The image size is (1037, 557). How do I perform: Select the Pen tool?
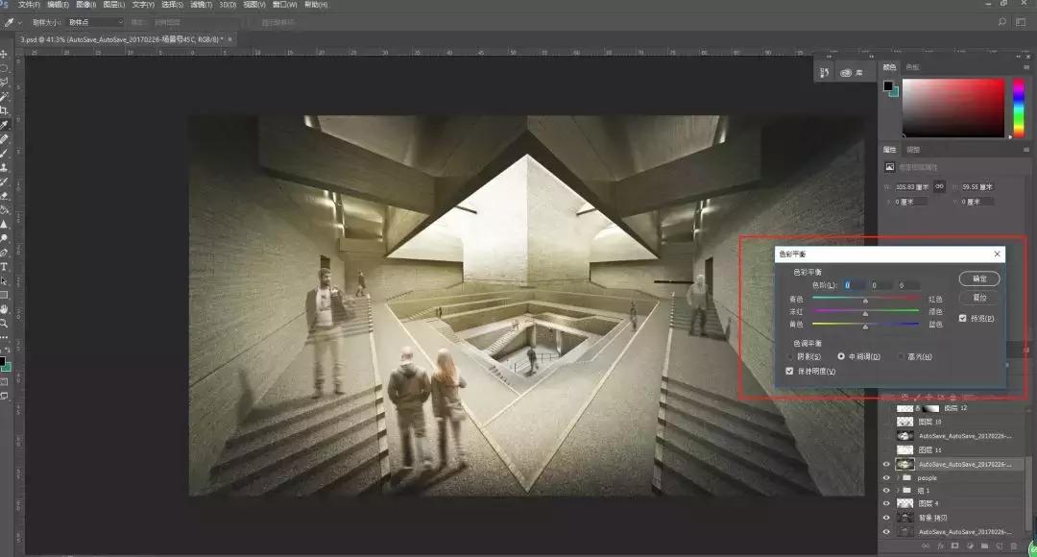click(x=4, y=253)
